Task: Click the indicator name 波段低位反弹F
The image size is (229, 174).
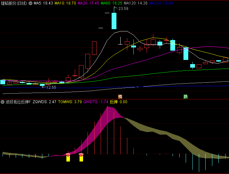Action: pyautogui.click(x=18, y=102)
